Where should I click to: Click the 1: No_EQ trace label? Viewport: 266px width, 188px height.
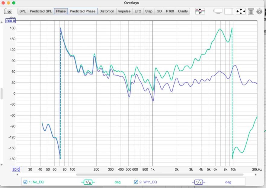coord(36,182)
